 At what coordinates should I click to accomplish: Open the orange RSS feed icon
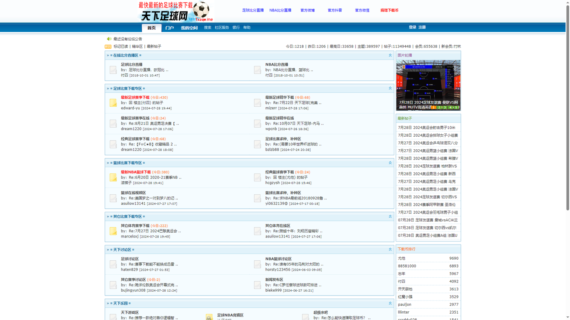point(108,47)
